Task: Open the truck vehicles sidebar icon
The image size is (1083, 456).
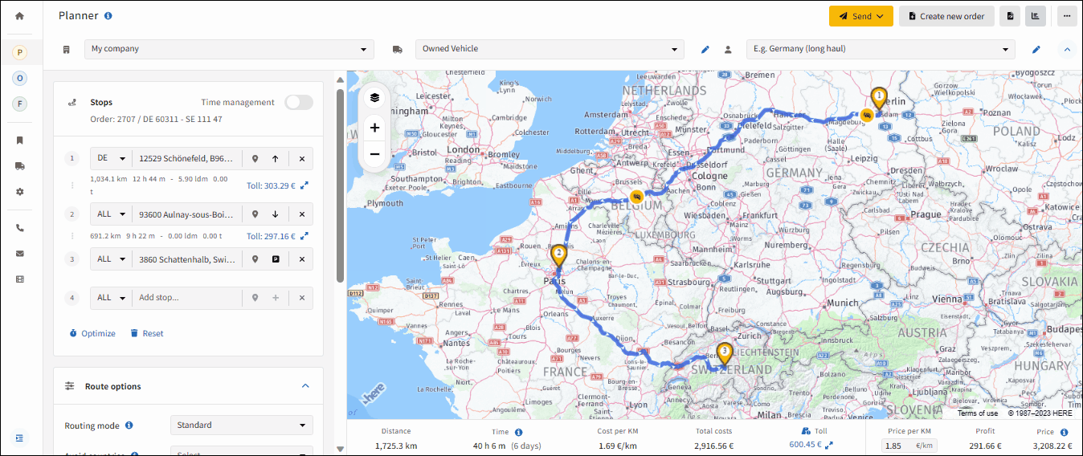Action: [20, 166]
